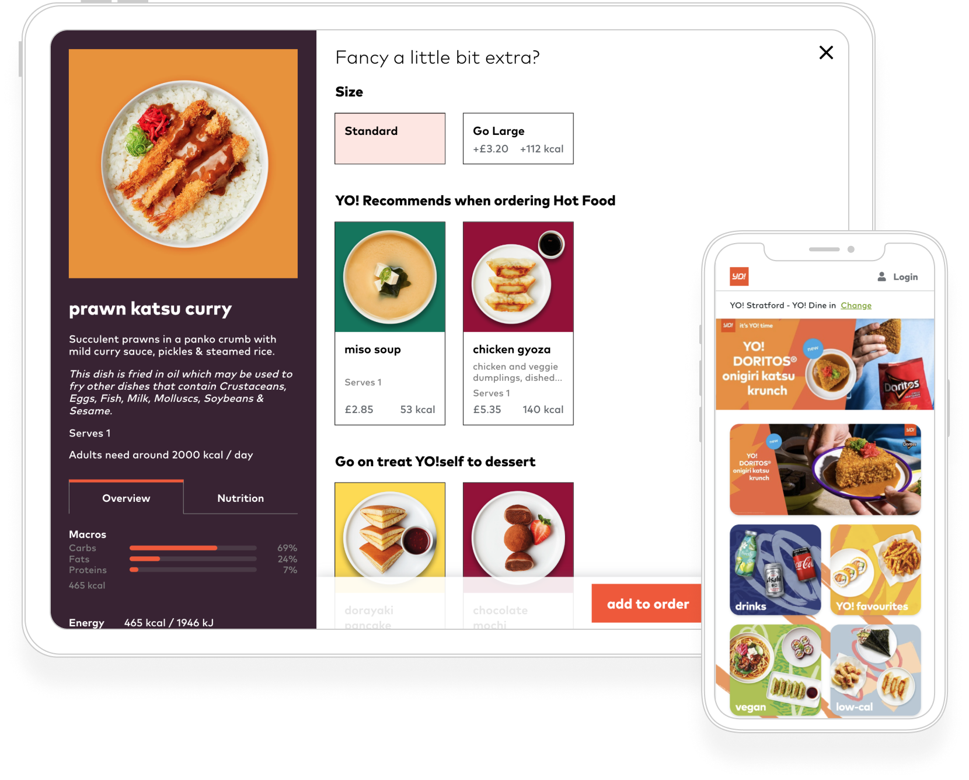The image size is (969, 780).
Task: Open the drinks category tile
Action: [x=775, y=570]
